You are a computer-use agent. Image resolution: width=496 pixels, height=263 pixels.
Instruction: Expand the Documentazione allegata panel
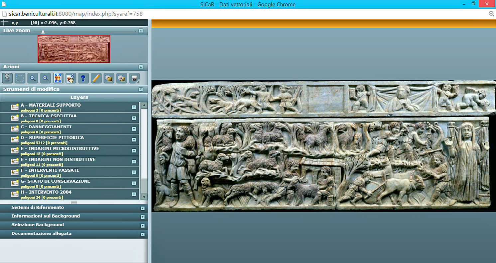point(143,234)
